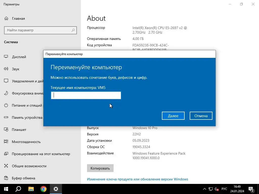Image resolution: width=259 pixels, height=194 pixels.
Task: Click the Найти параметр search box
Action: pyautogui.click(x=40, y=30)
